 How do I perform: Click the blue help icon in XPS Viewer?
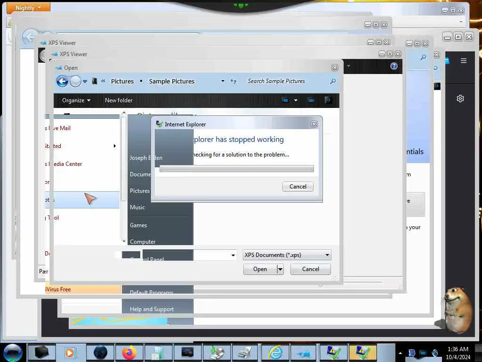394,66
